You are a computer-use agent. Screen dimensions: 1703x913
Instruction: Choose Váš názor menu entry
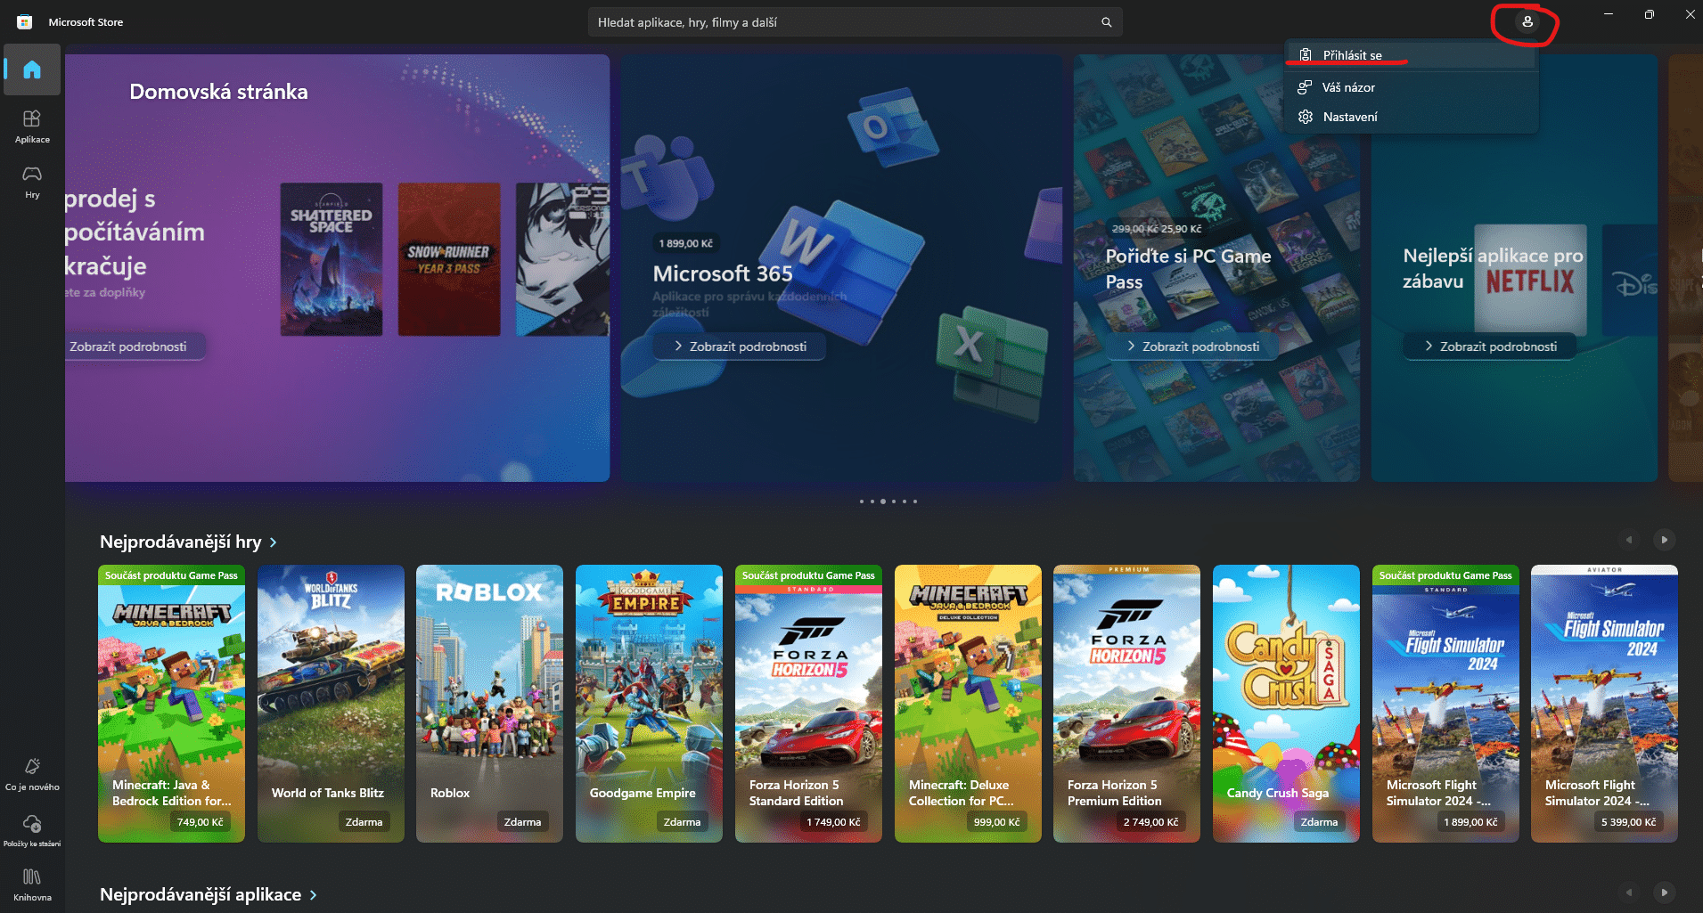[x=1347, y=87]
